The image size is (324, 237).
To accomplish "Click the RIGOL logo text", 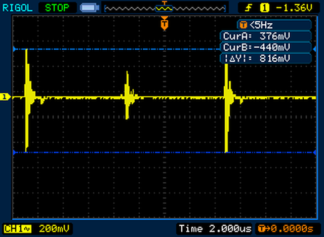I will (17, 8).
